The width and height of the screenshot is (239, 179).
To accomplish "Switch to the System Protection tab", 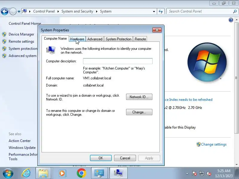I will click(118, 39).
